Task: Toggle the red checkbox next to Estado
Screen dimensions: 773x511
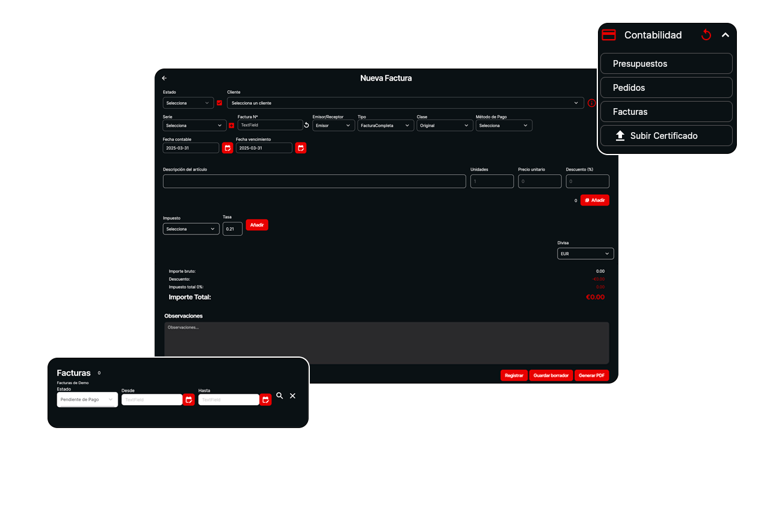Action: click(219, 103)
